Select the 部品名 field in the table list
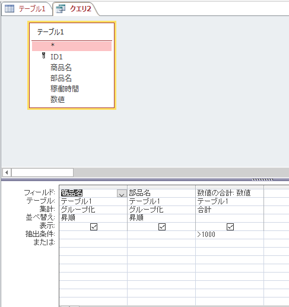This screenshot has width=289, height=307. coord(61,78)
